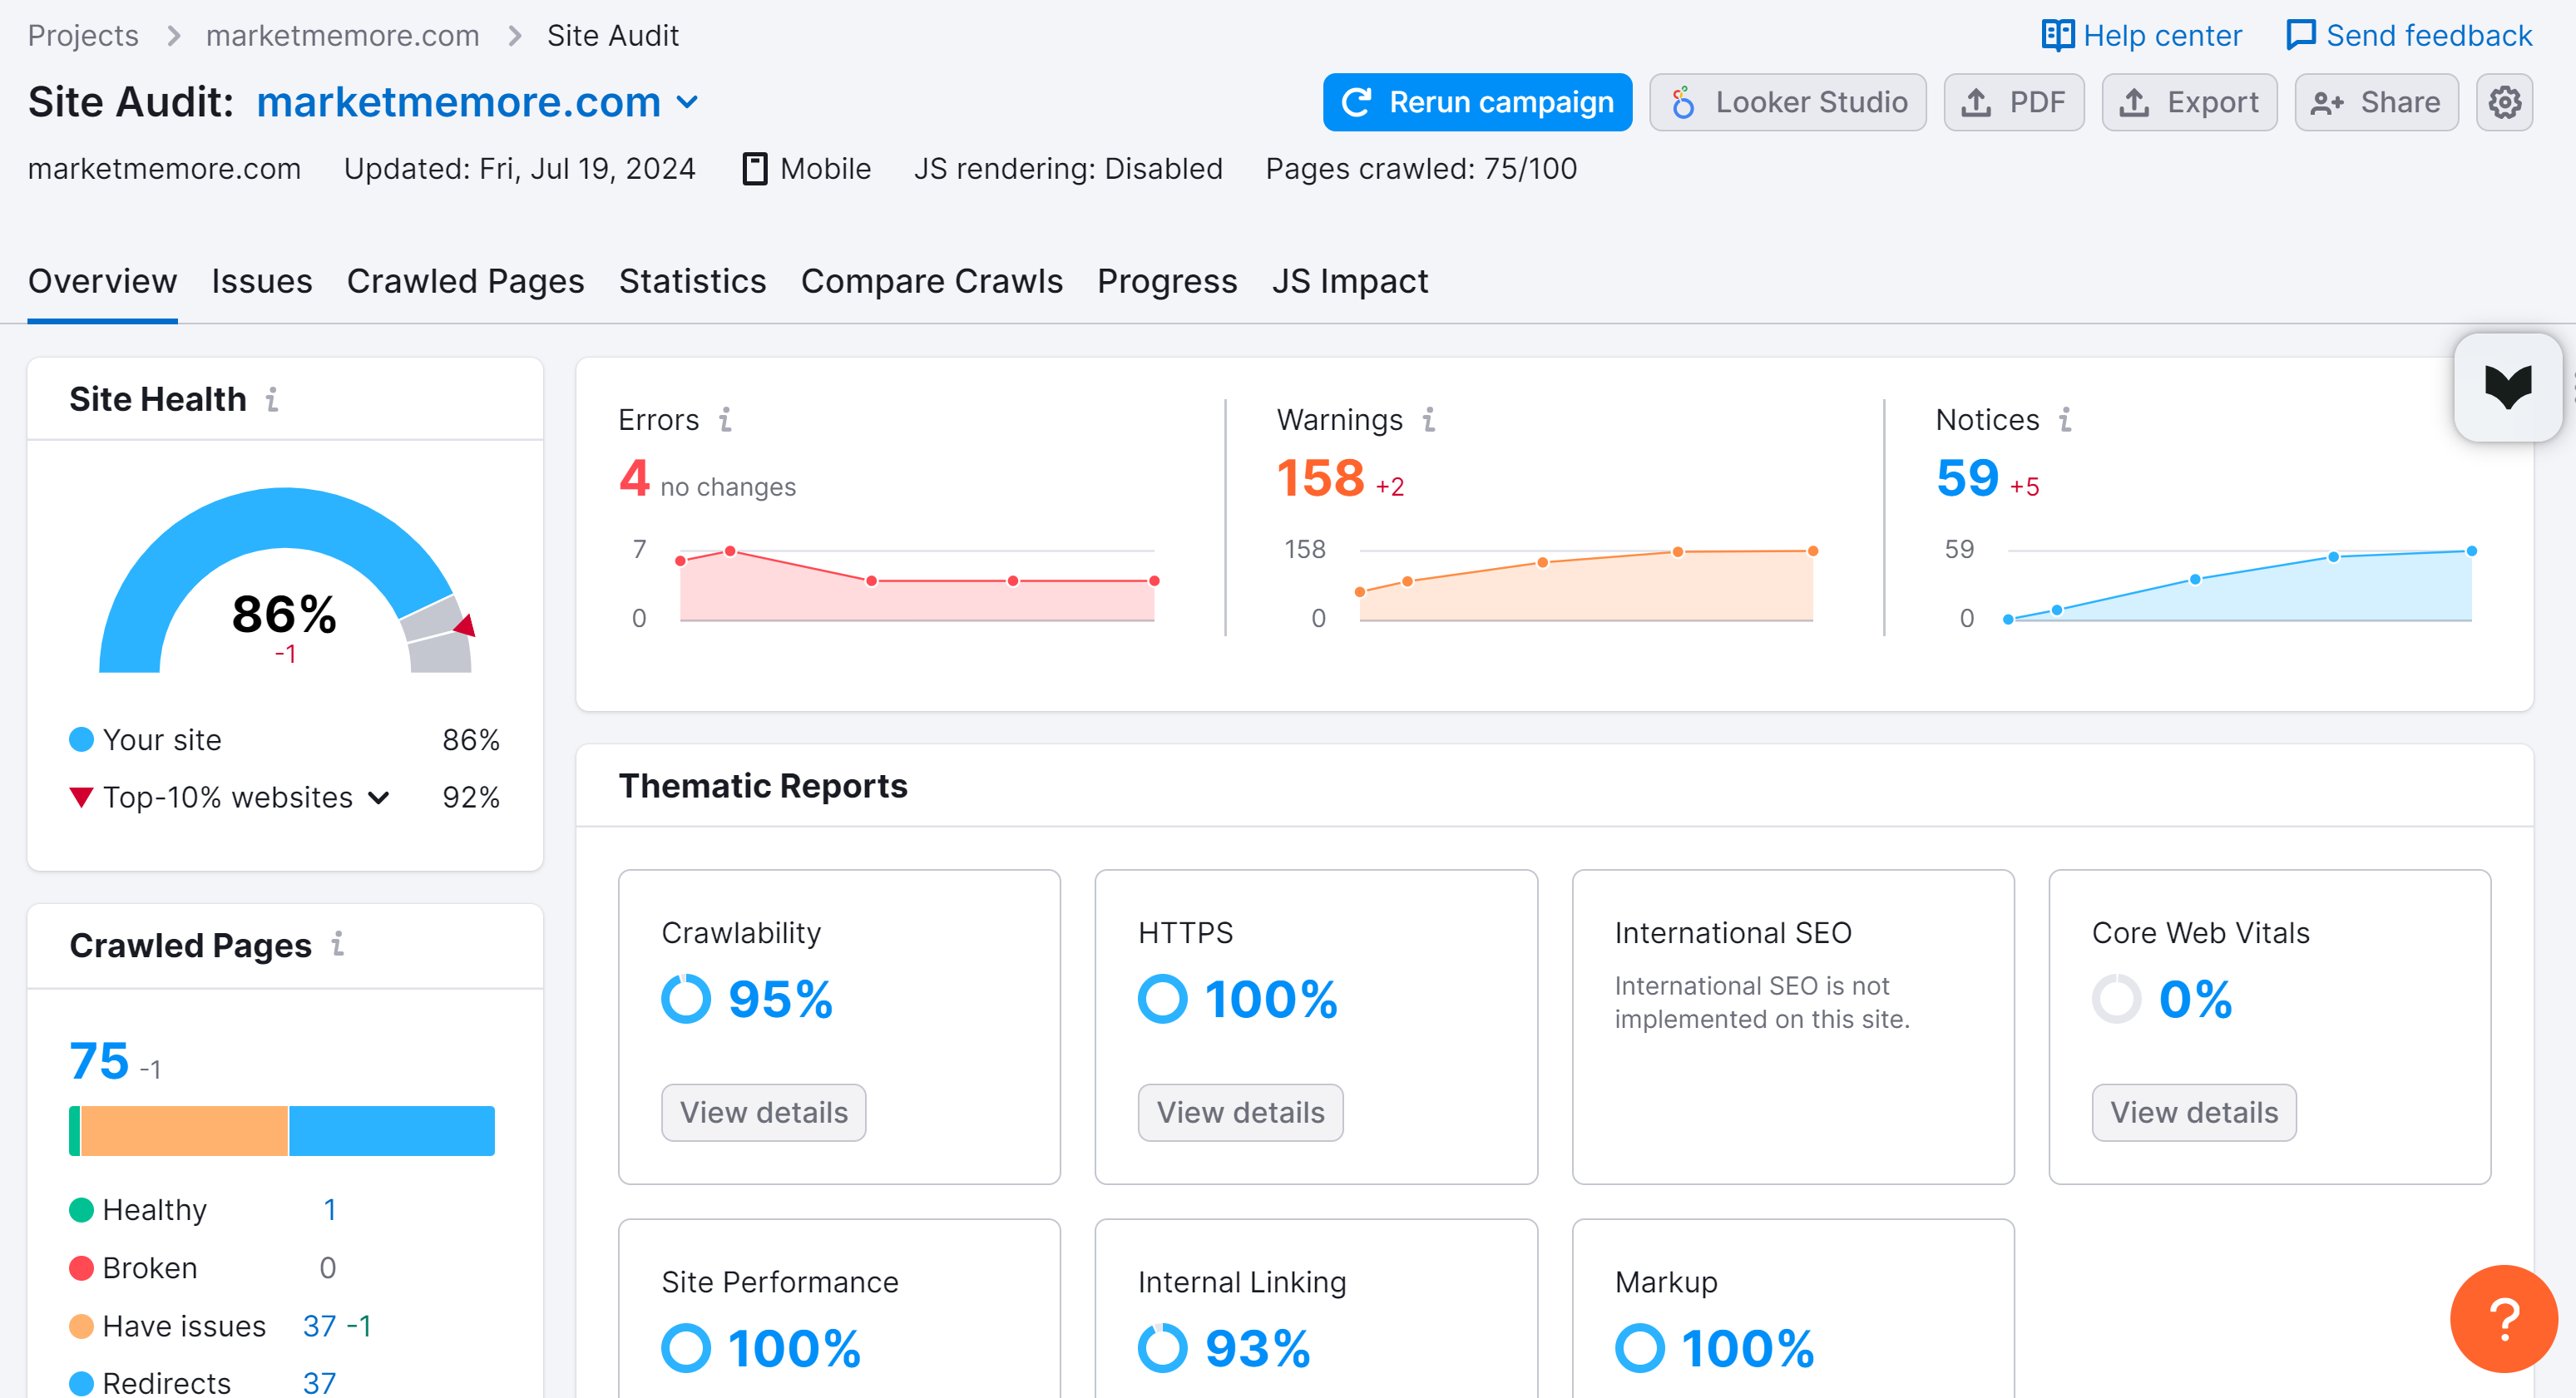Click the Markup donut chart icon
This screenshot has width=2576, height=1398.
[1639, 1348]
